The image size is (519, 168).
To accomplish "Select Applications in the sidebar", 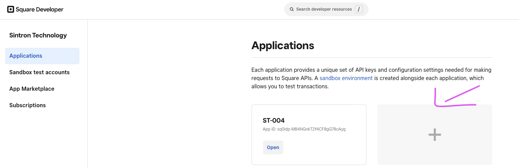I will tap(42, 56).
